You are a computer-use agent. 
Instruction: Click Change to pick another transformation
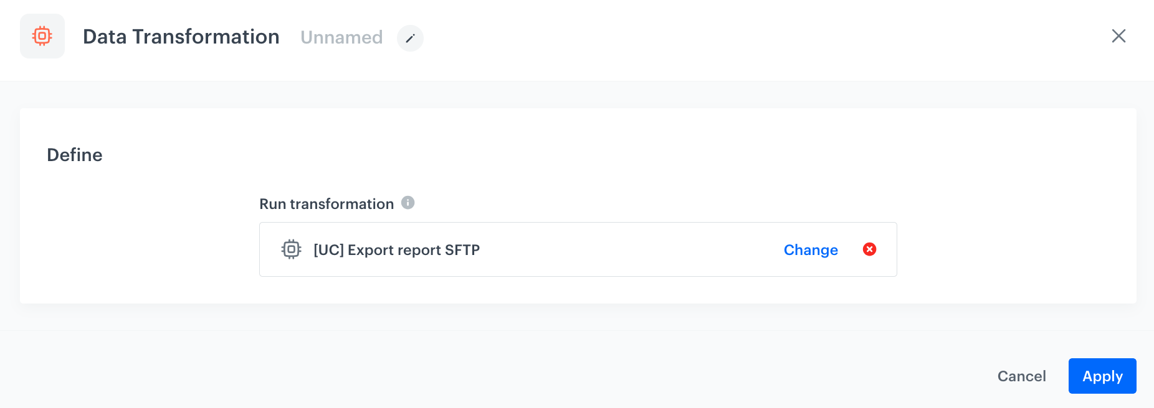pos(810,250)
